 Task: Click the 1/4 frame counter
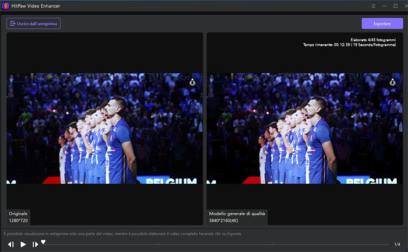coord(397,244)
